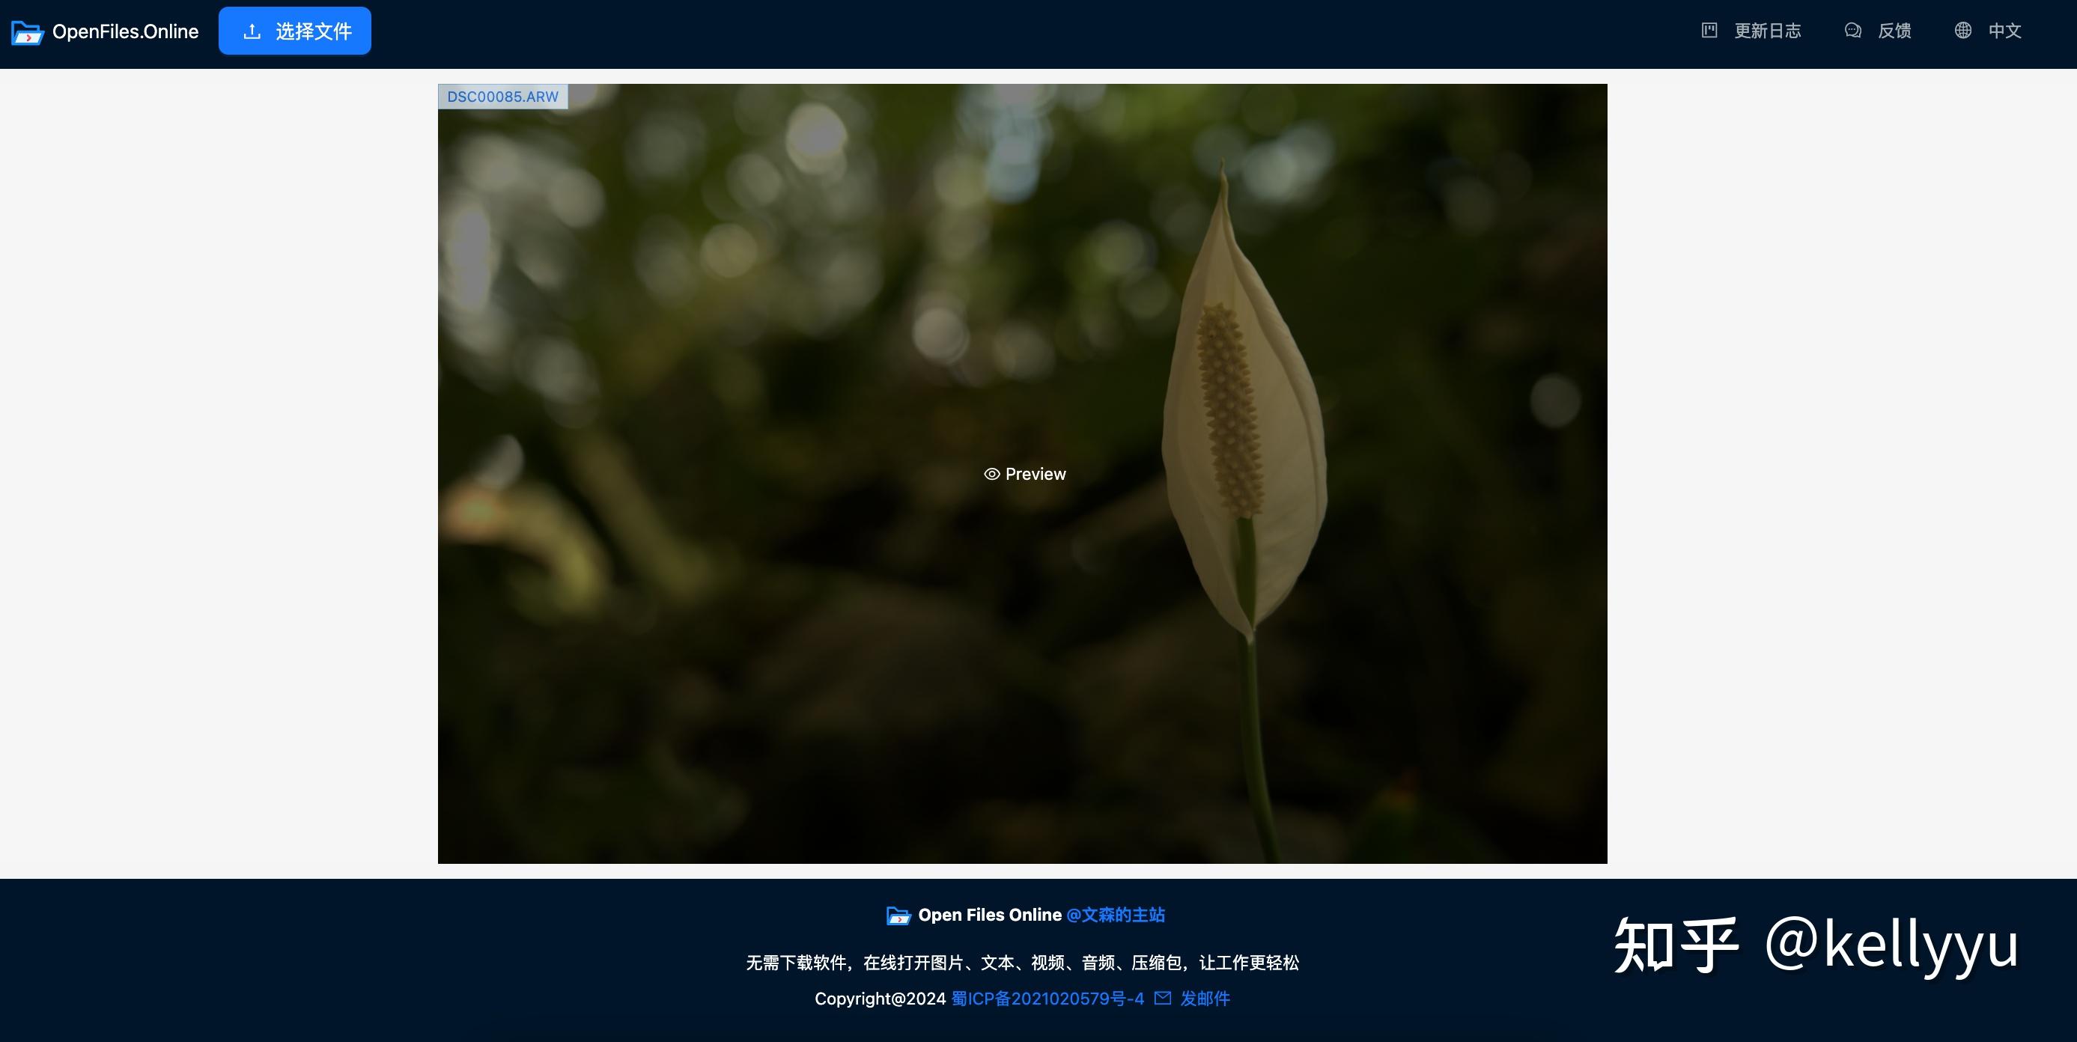Viewport: 2077px width, 1042px height.
Task: Click the envelope icon beside 发邮件
Action: click(1164, 999)
